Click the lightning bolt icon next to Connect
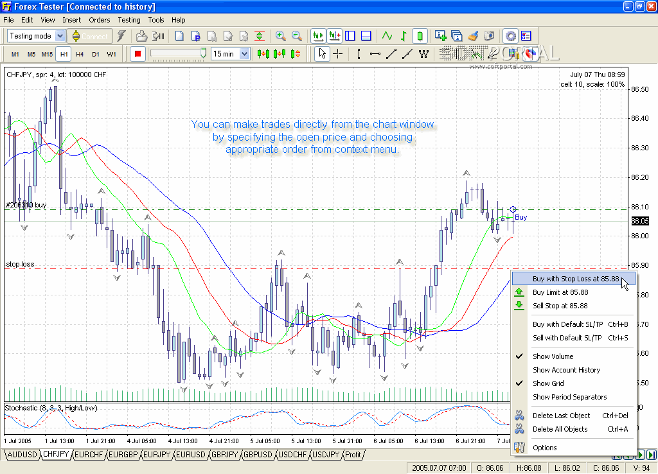 (x=121, y=36)
